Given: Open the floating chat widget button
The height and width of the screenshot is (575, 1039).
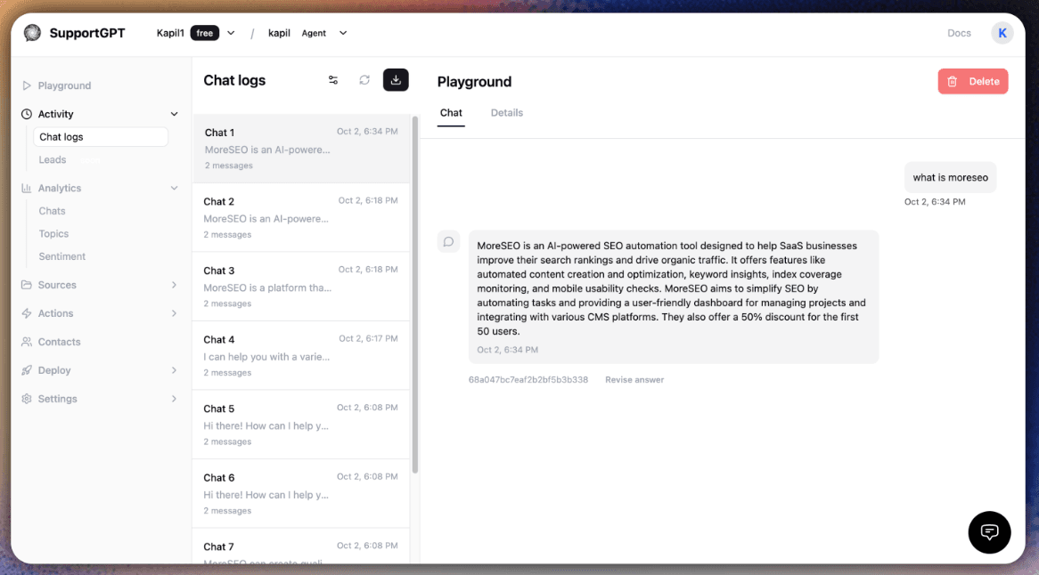Looking at the screenshot, I should (989, 532).
